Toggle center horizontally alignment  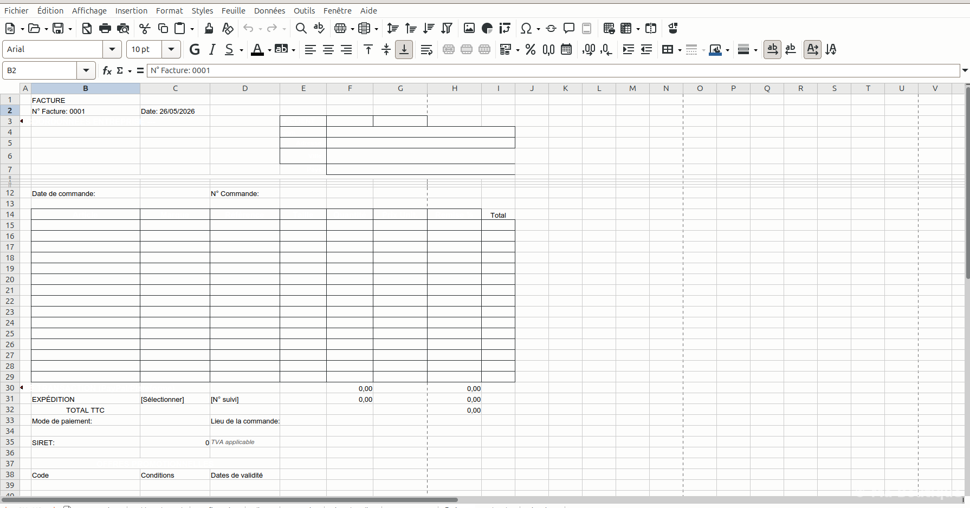pos(328,50)
